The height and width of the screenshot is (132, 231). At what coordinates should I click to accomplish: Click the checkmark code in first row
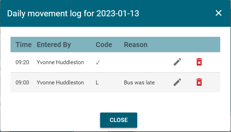[98, 62]
